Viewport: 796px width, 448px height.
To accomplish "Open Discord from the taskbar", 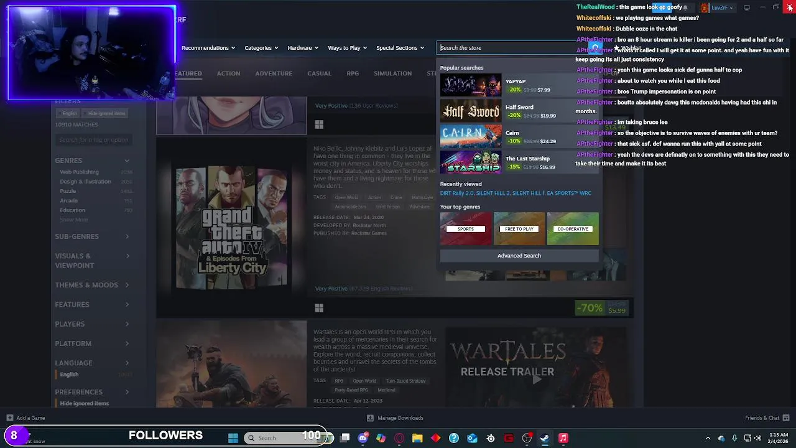I will 363,438.
